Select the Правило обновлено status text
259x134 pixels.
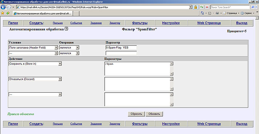21,114
